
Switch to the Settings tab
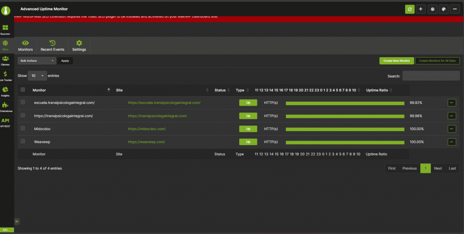point(79,46)
